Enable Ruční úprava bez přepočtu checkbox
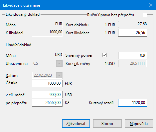Image resolution: width=156 pixels, height=132 pixels. point(145,15)
